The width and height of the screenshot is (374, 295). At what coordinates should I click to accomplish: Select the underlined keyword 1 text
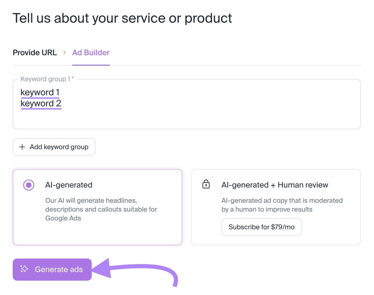pyautogui.click(x=40, y=92)
